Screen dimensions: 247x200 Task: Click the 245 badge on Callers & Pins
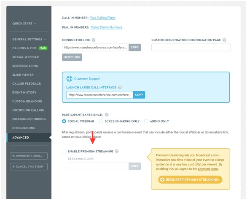pos(43,48)
